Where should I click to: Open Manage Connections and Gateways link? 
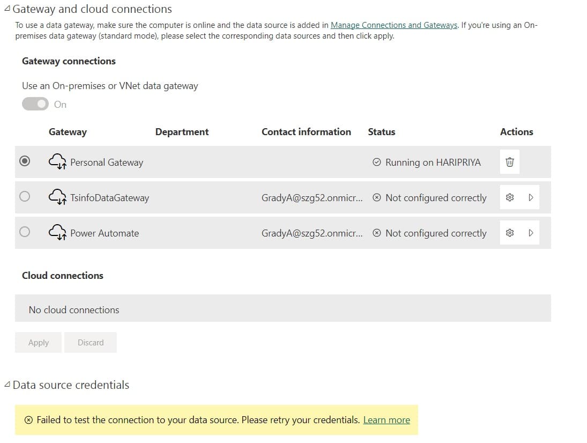(x=394, y=25)
